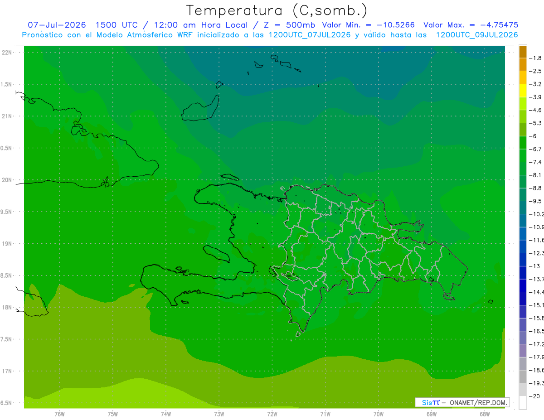The height and width of the screenshot is (420, 544).
Task: Click the "-7.4" color scale value
Action: (x=535, y=162)
